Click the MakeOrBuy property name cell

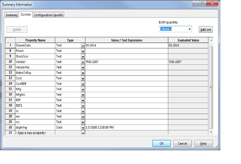[x=35, y=73]
